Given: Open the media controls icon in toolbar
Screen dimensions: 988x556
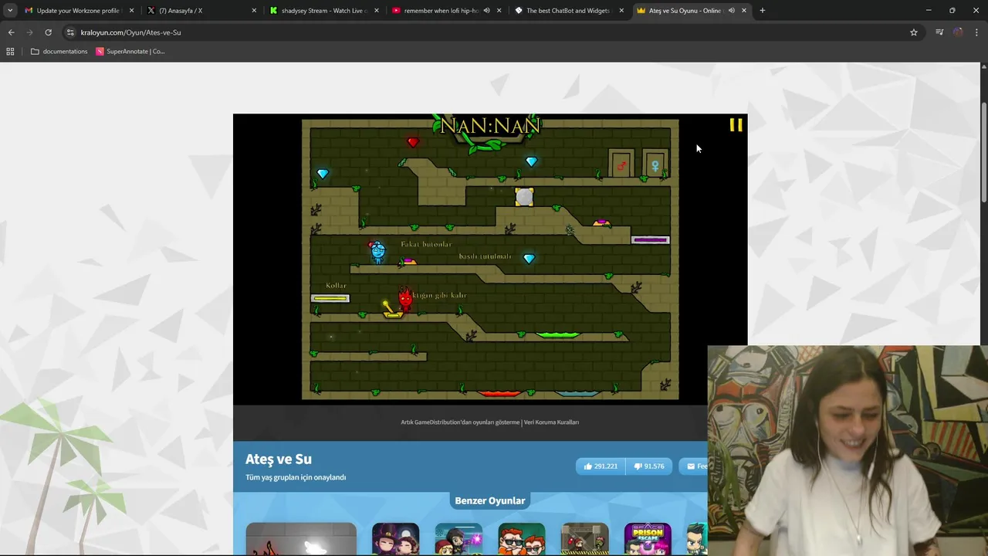Looking at the screenshot, I should [x=939, y=32].
